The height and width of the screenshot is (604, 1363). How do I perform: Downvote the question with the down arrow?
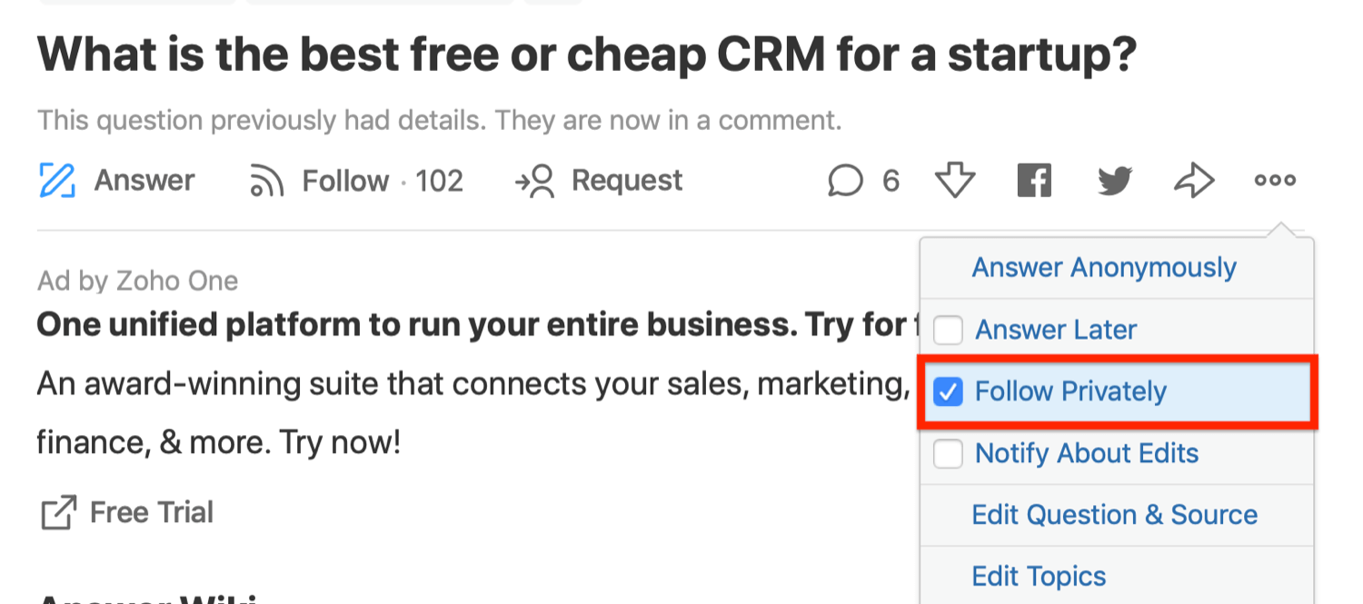(x=955, y=181)
